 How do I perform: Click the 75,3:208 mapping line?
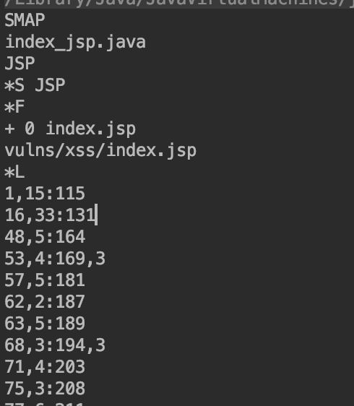click(x=45, y=389)
